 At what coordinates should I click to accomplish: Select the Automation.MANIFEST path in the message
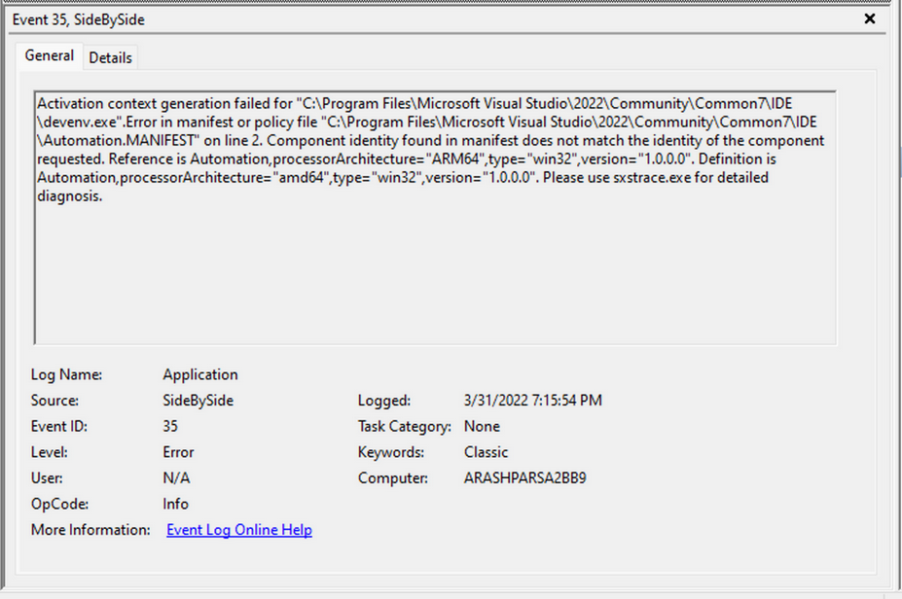coord(115,140)
